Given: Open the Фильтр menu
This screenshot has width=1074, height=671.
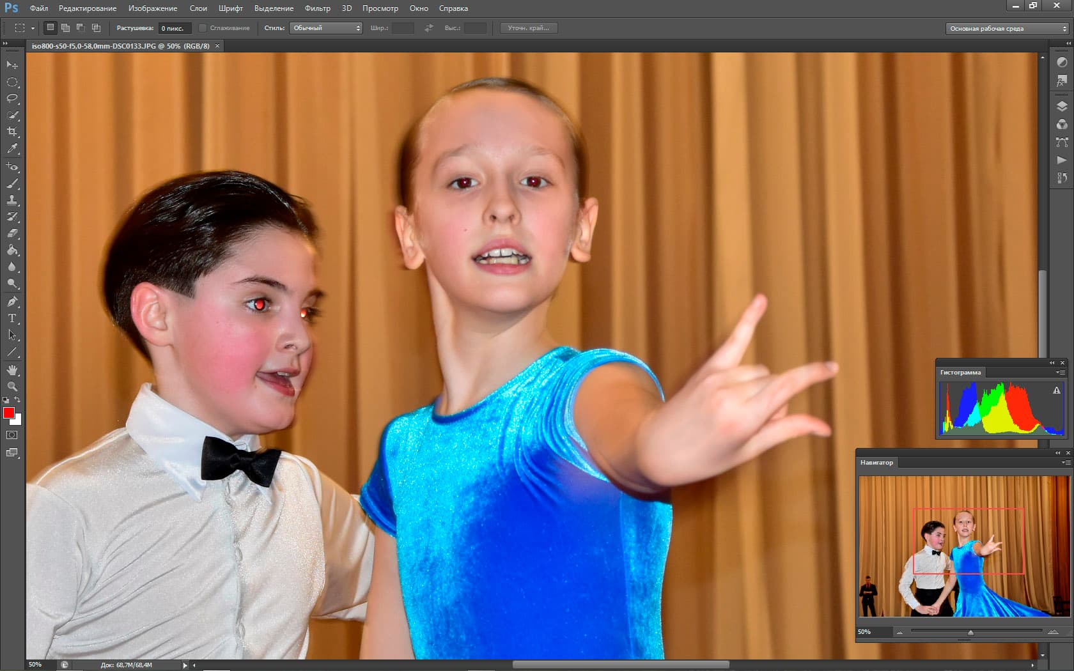Looking at the screenshot, I should click(317, 8).
